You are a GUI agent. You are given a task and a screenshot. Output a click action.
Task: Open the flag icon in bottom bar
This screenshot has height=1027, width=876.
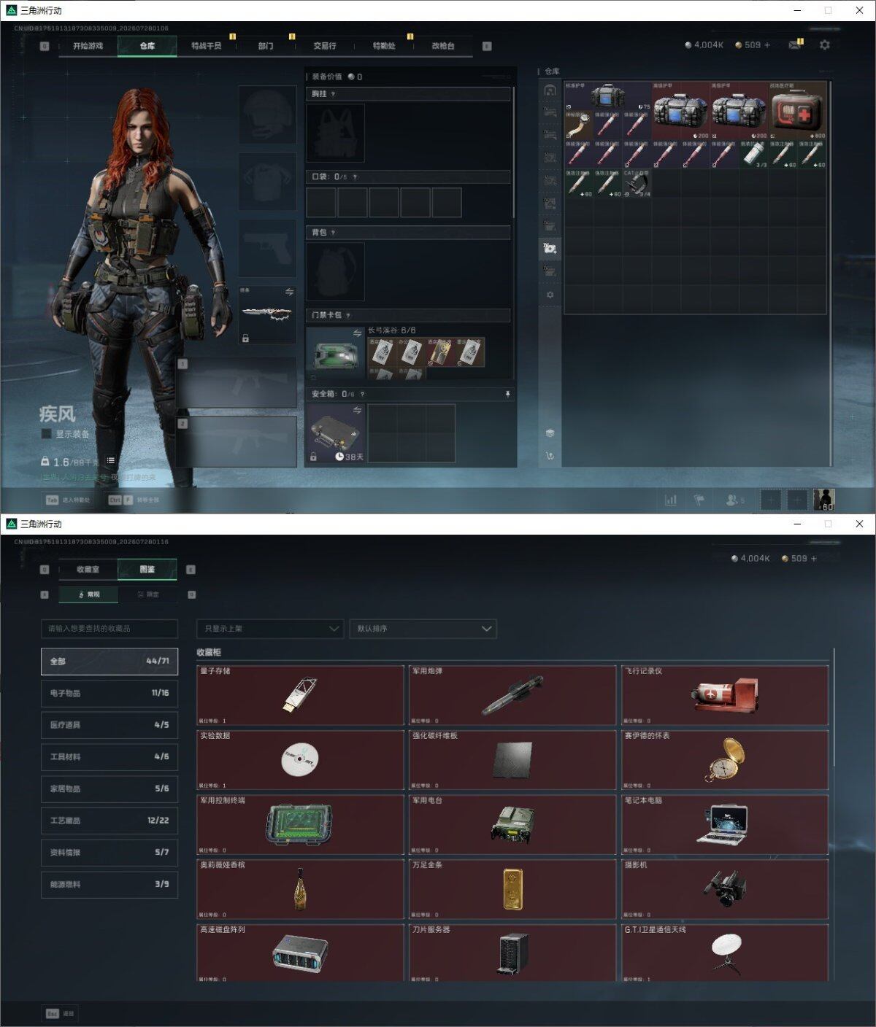point(699,500)
